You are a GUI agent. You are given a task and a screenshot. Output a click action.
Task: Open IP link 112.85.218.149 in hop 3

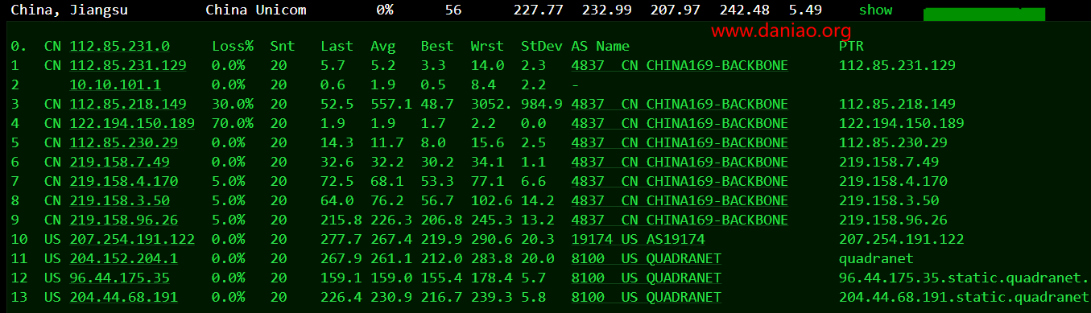(129, 104)
